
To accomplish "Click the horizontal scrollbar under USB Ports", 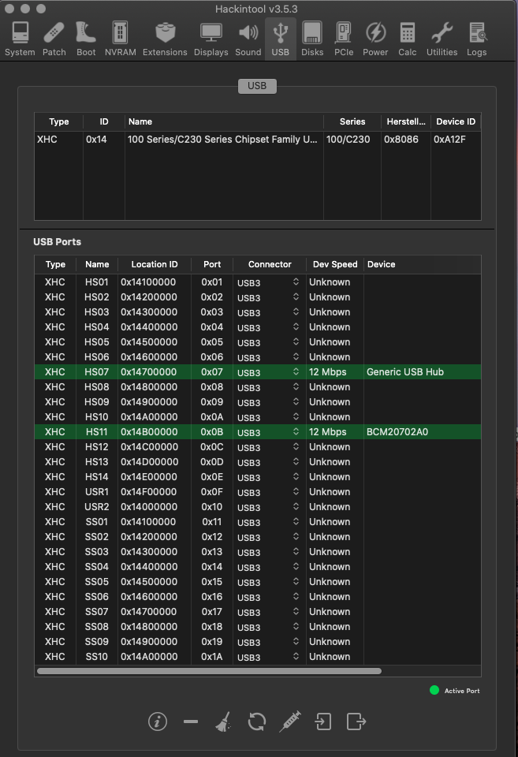I will (x=209, y=671).
